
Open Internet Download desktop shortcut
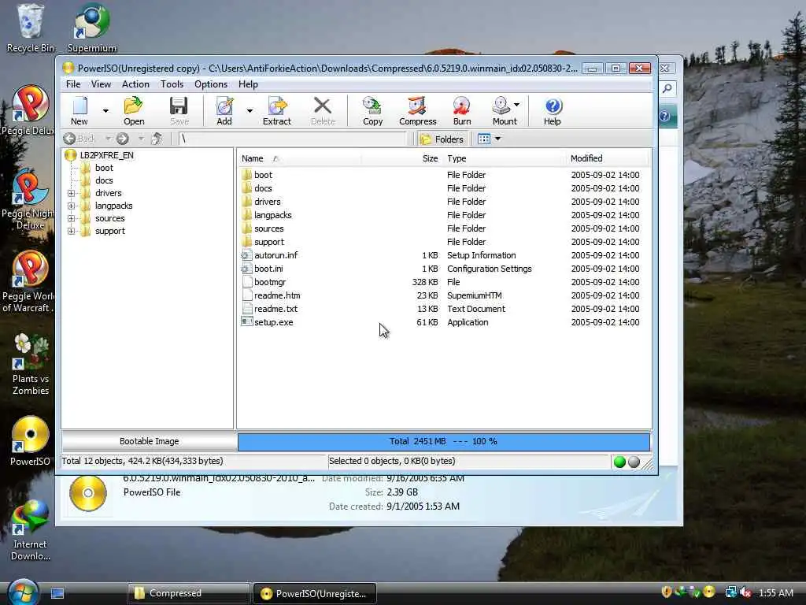click(x=31, y=530)
